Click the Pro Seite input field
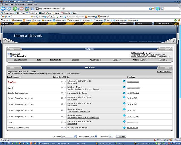Viewport: 181px width, 145px height. click(111, 136)
